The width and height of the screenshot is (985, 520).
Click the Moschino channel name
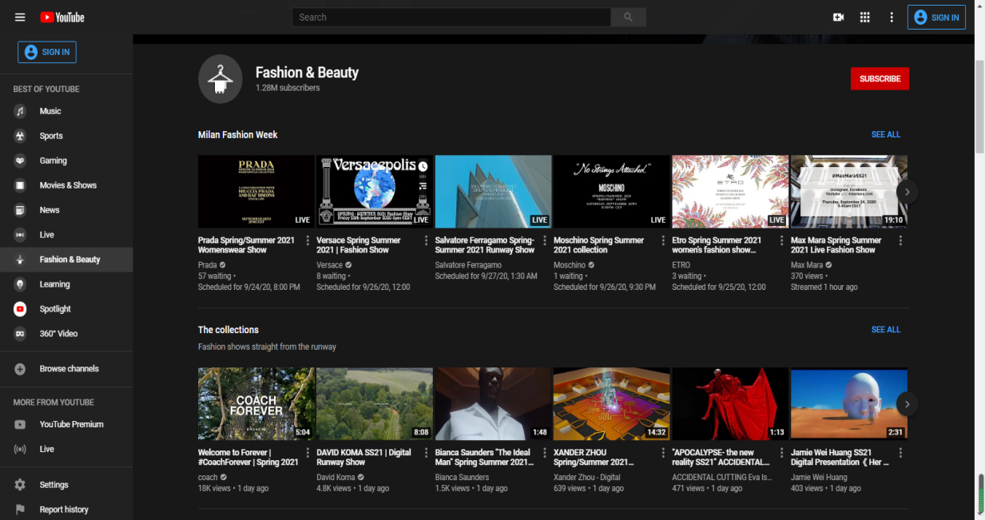[570, 265]
